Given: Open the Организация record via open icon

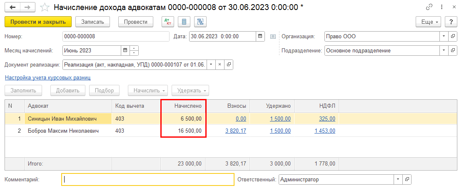Looking at the screenshot, I should (453, 36).
